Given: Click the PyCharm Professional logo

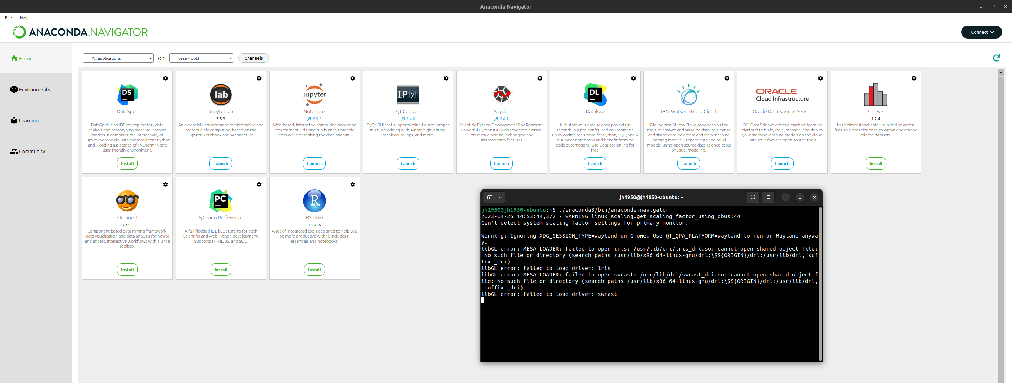Looking at the screenshot, I should point(221,201).
